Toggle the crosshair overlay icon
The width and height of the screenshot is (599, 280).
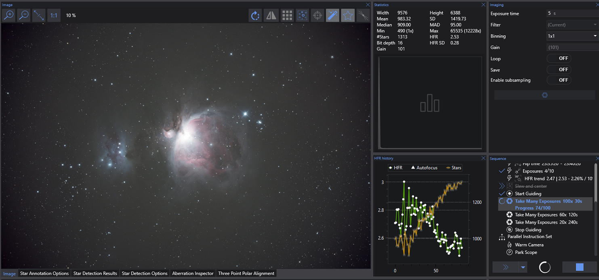click(317, 15)
